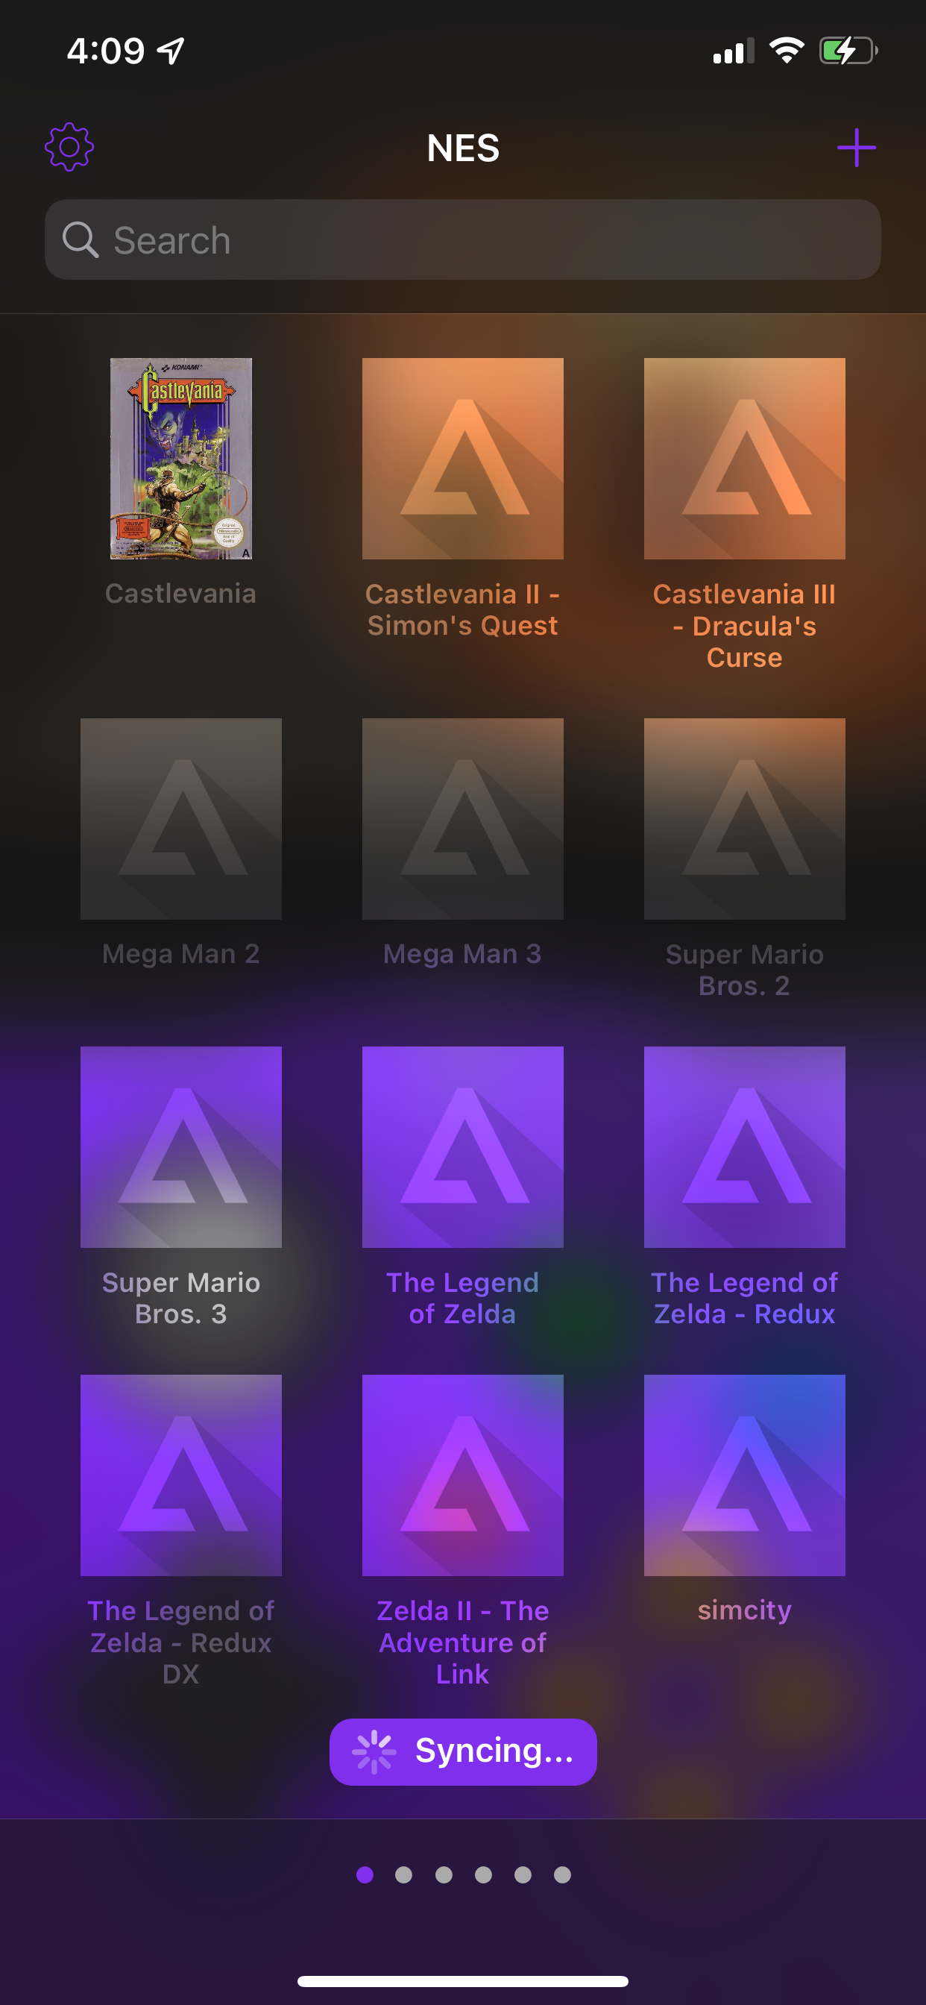
Task: Select the Mega Man 2 game icon
Action: (180, 818)
